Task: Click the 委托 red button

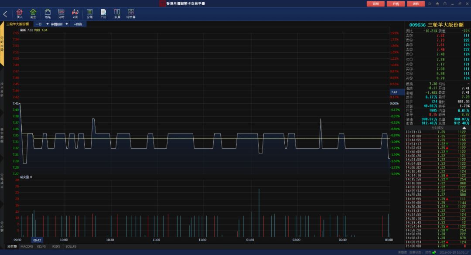Action: [x=416, y=3]
